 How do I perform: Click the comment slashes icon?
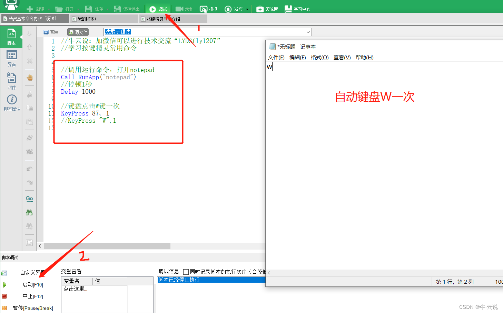coord(29,138)
